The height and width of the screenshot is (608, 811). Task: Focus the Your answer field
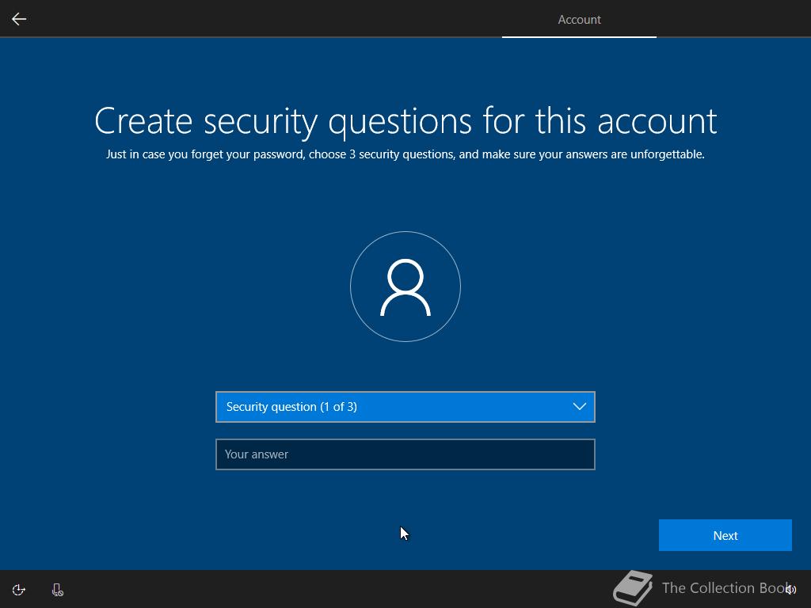coord(405,454)
